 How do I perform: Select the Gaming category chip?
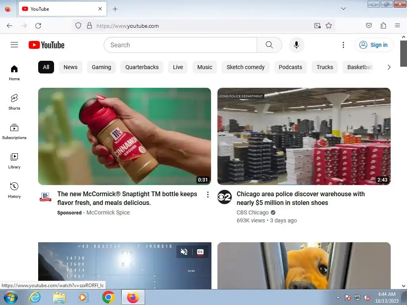101,67
